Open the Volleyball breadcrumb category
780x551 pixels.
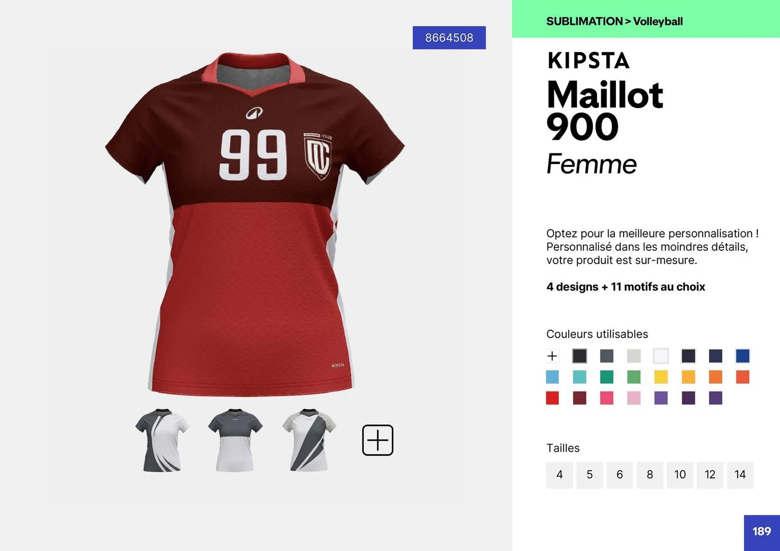[x=658, y=21]
